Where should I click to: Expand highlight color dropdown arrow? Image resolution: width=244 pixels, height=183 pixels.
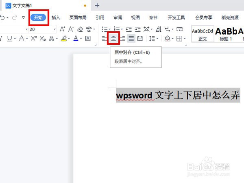tap(69, 39)
